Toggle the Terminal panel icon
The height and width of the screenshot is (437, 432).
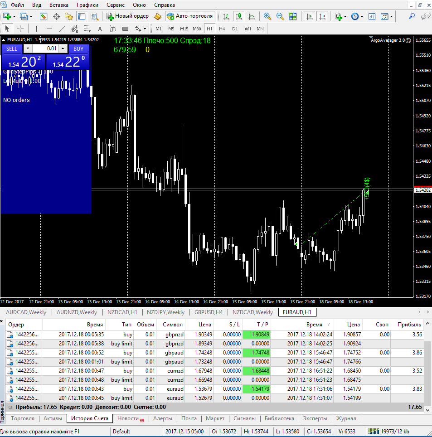click(x=82, y=16)
